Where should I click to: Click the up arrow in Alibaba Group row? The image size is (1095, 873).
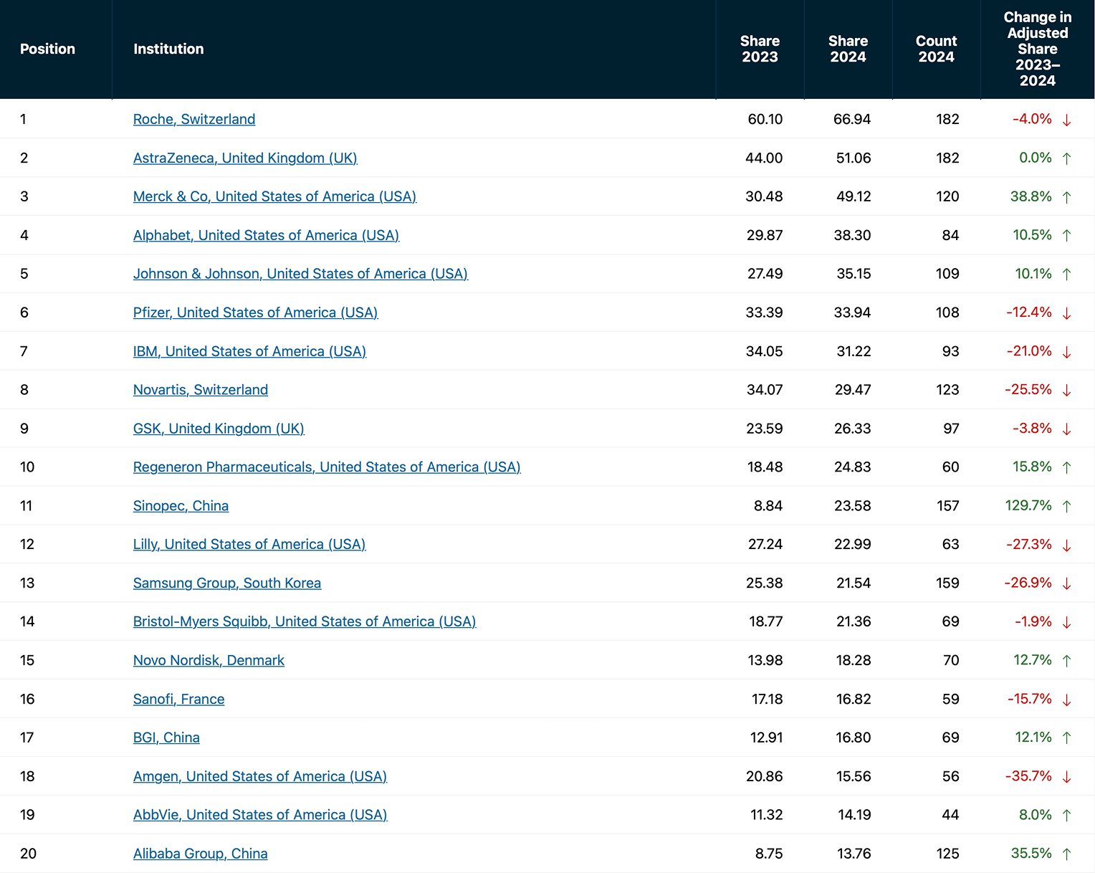pos(1066,854)
